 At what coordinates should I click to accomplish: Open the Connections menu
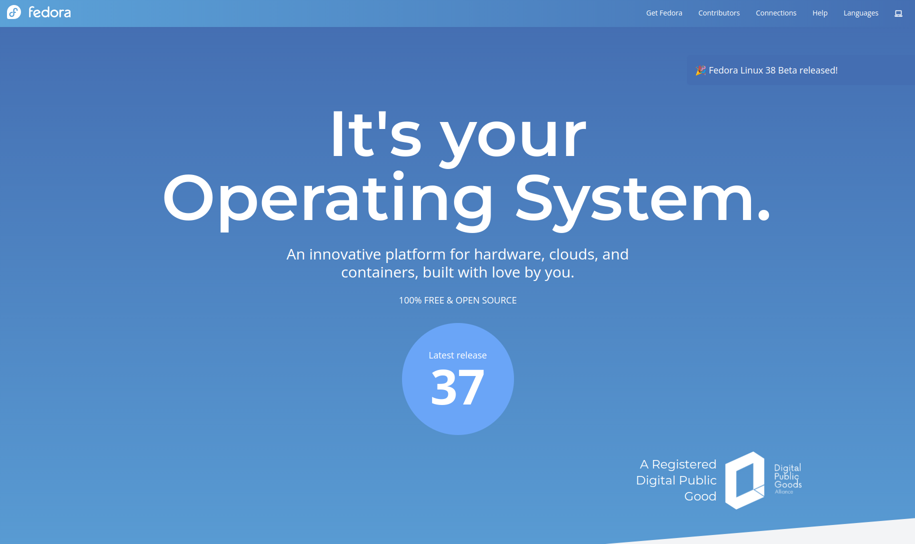point(776,13)
